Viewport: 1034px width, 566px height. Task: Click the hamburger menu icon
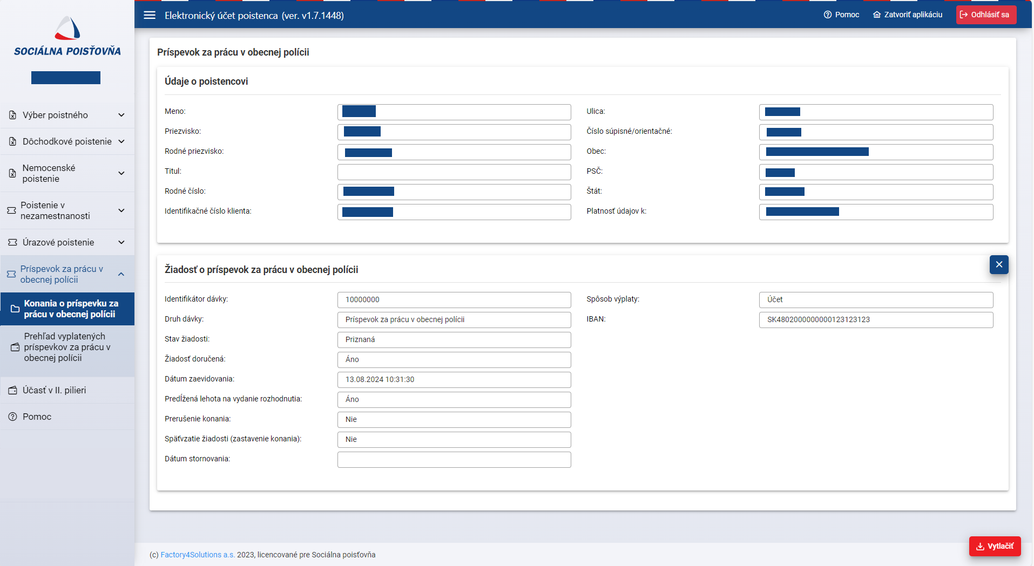pyautogui.click(x=150, y=15)
